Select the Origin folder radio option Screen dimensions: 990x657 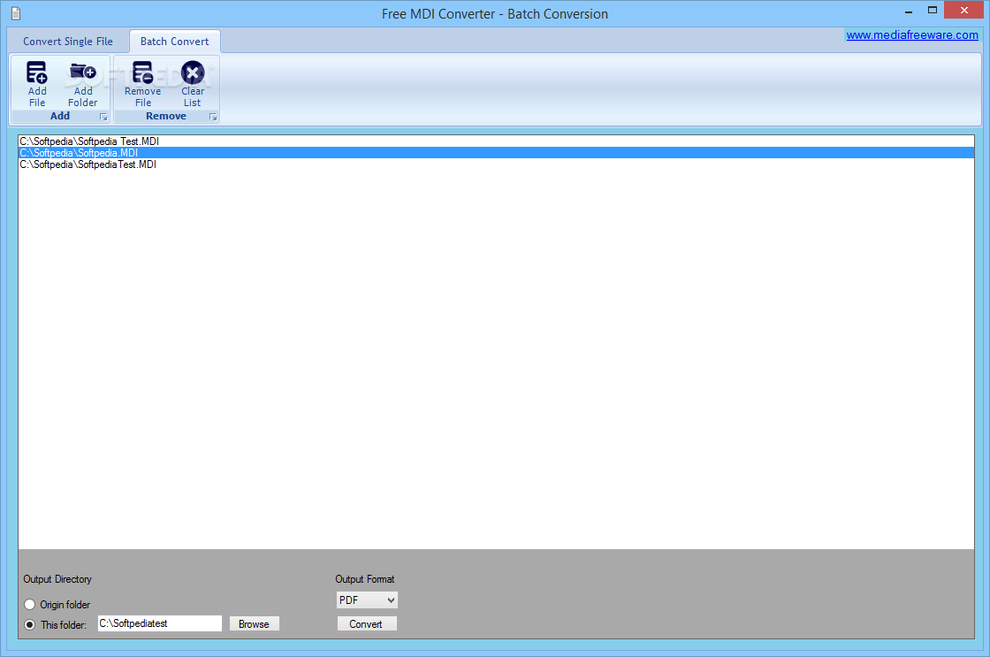coord(30,605)
